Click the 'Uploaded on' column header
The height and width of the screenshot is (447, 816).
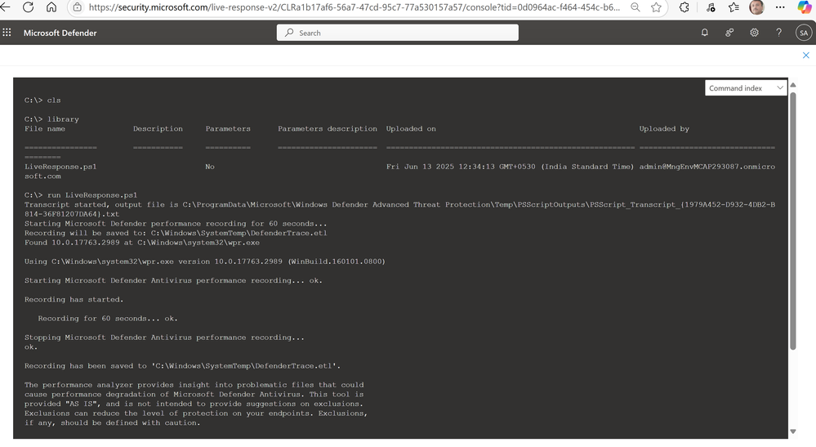pos(411,128)
